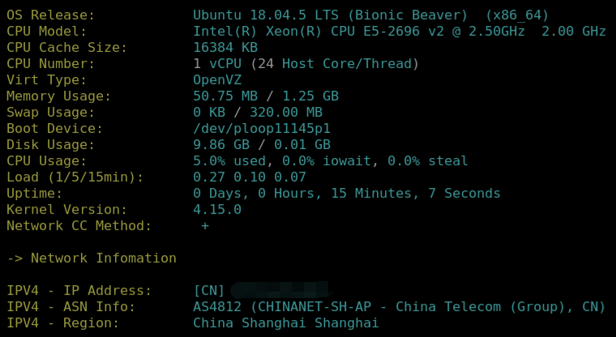This screenshot has width=616, height=337.
Task: Click the [CN] country tag
Action: coord(208,290)
